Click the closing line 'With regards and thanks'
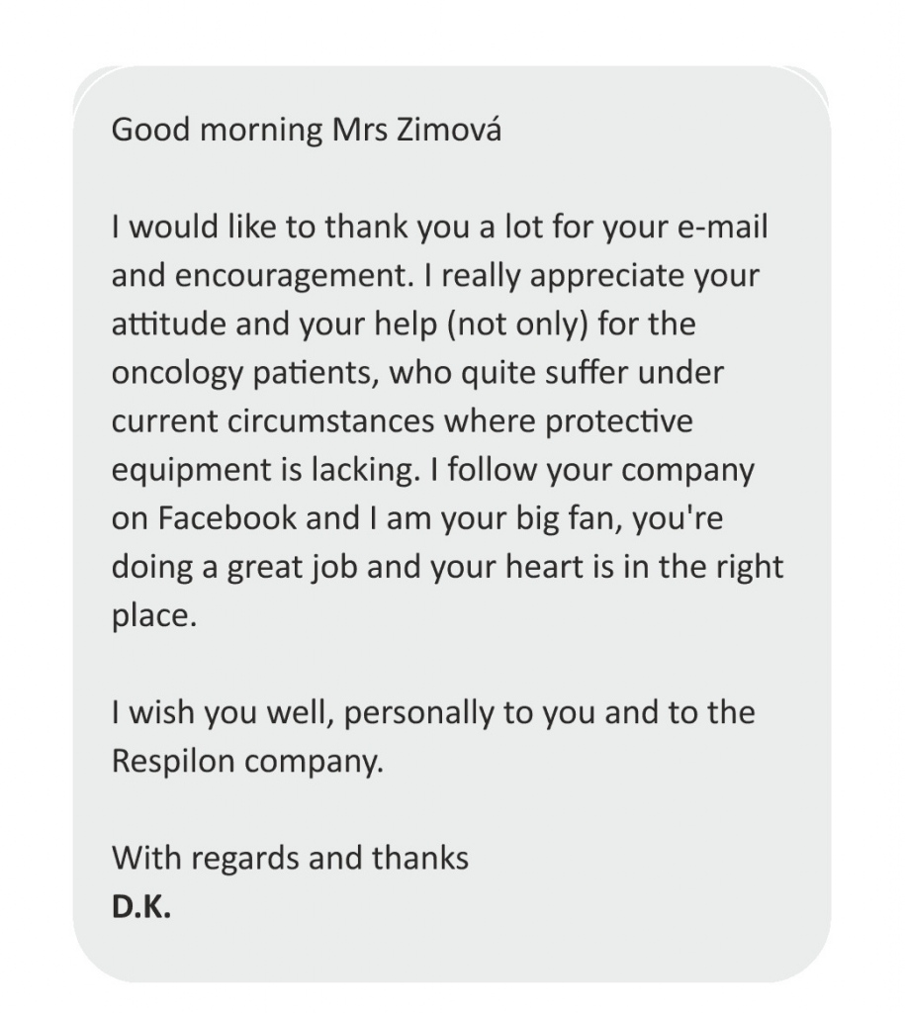This screenshot has height=1013, width=905. [290, 858]
